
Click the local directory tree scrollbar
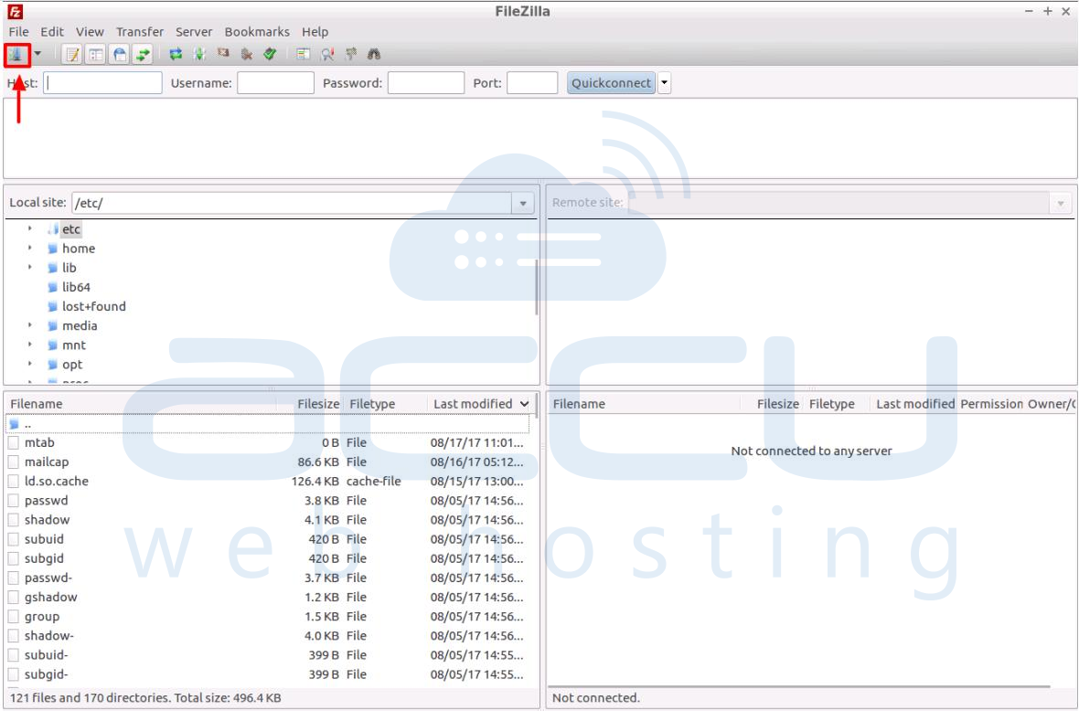pos(537,286)
